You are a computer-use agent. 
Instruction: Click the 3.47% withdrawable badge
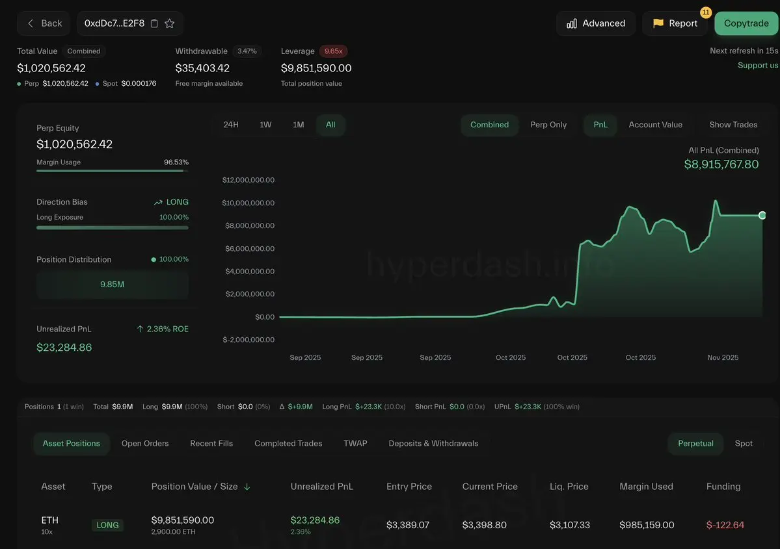coord(247,51)
